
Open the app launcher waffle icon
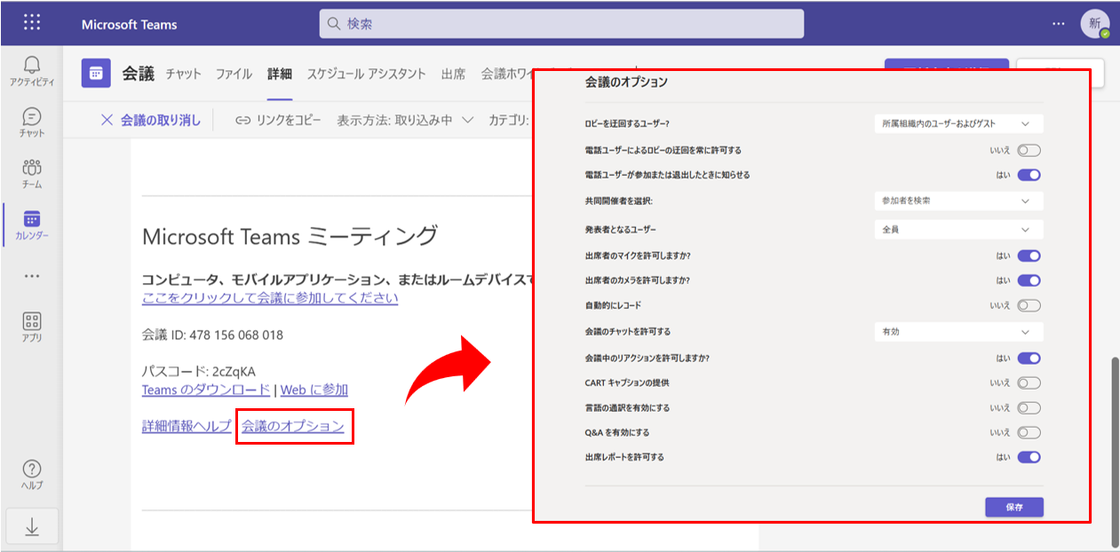tap(32, 23)
